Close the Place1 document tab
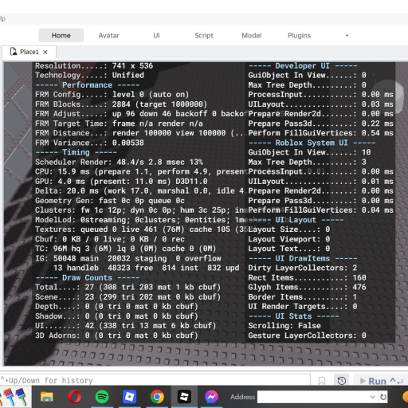This screenshot has height=408, width=408. click(x=45, y=52)
